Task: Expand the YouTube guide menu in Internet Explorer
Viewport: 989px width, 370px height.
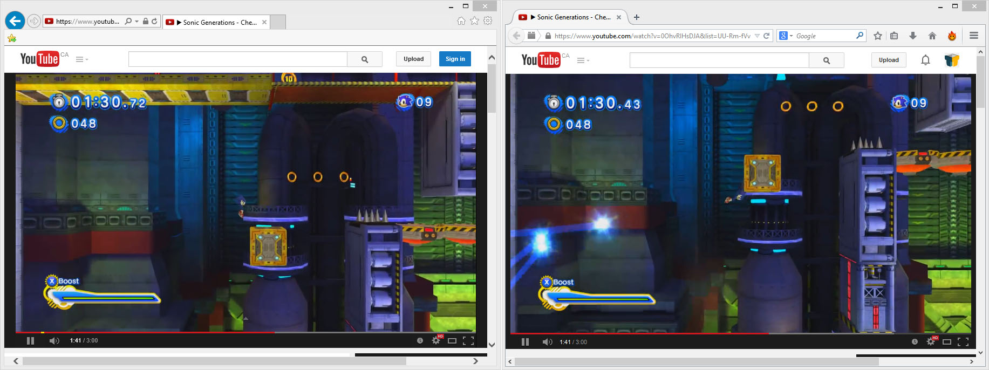Action: coord(81,59)
